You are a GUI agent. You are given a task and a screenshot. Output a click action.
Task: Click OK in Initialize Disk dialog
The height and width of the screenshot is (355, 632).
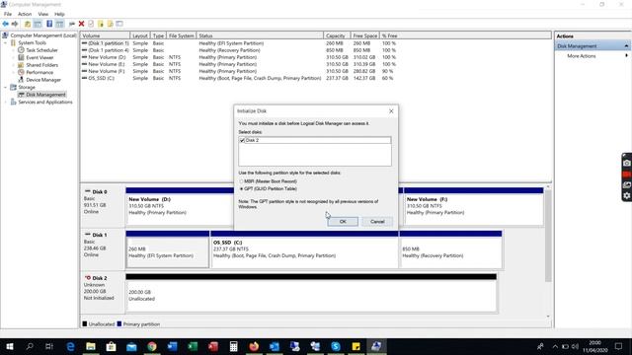click(343, 222)
